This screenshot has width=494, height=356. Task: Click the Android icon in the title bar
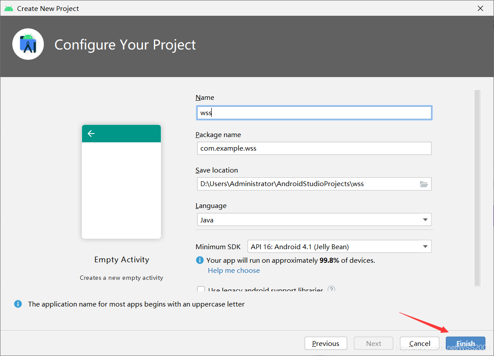pyautogui.click(x=9, y=8)
